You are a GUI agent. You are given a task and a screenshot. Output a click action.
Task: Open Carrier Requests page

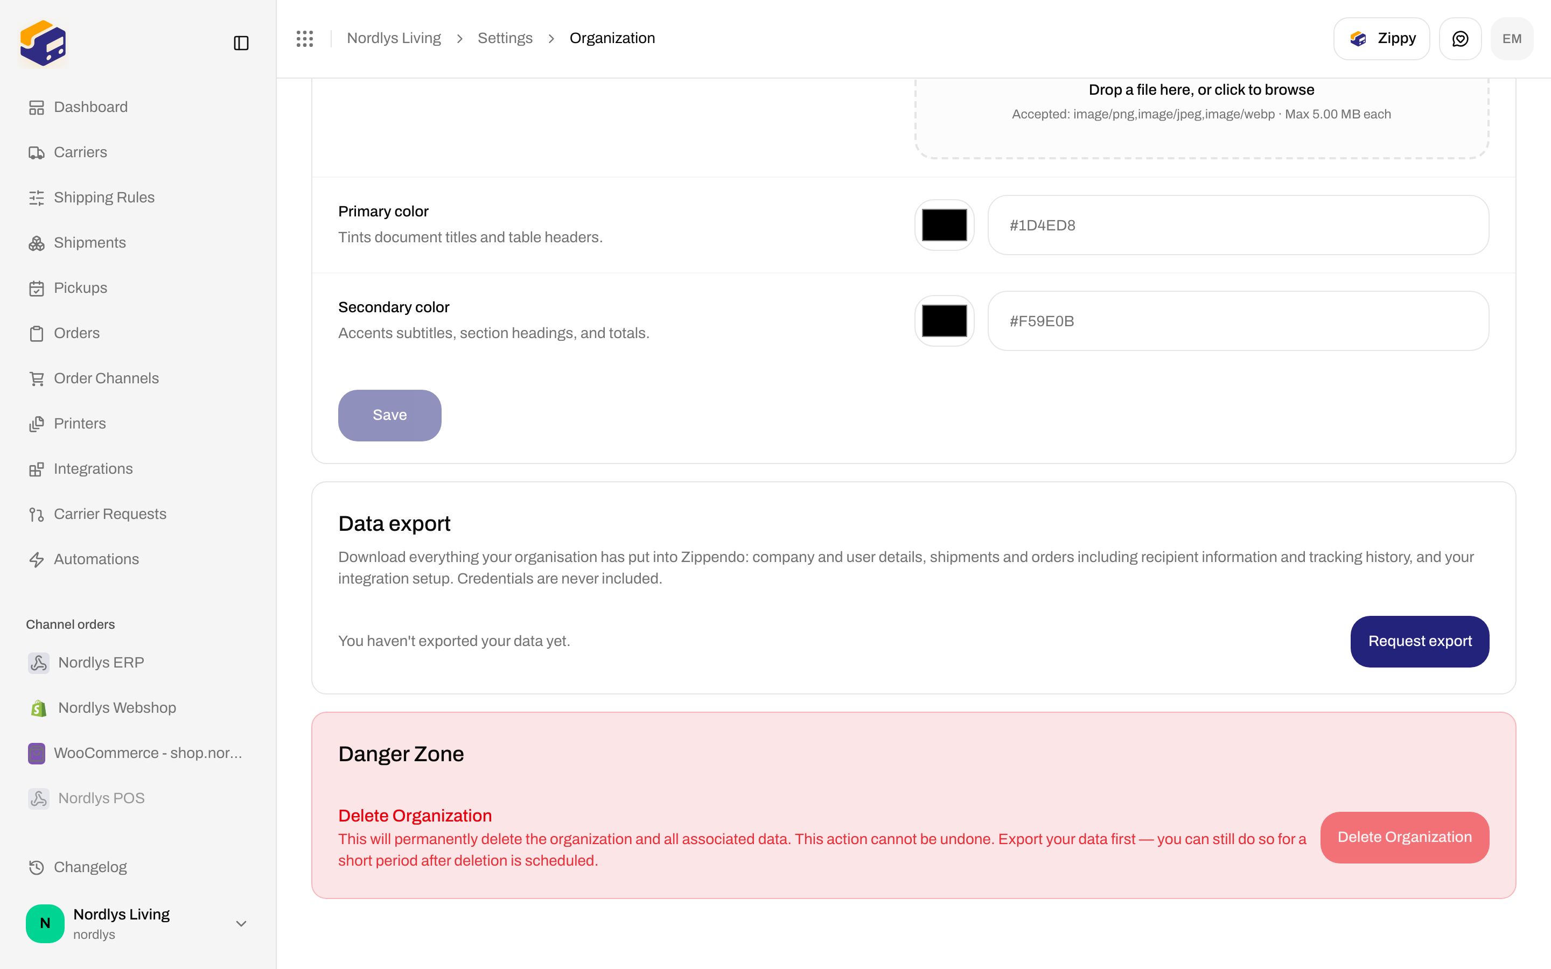[x=138, y=514]
